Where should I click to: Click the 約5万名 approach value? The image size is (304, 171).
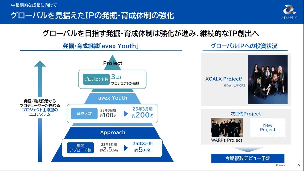[x=143, y=150]
